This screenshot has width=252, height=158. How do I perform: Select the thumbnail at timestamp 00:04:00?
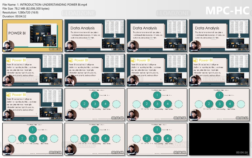coord(157,139)
